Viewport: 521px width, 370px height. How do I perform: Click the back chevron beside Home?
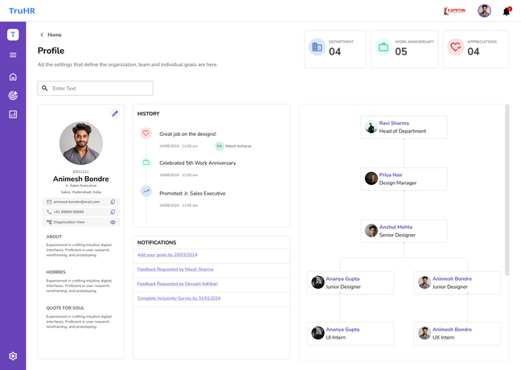click(x=42, y=35)
